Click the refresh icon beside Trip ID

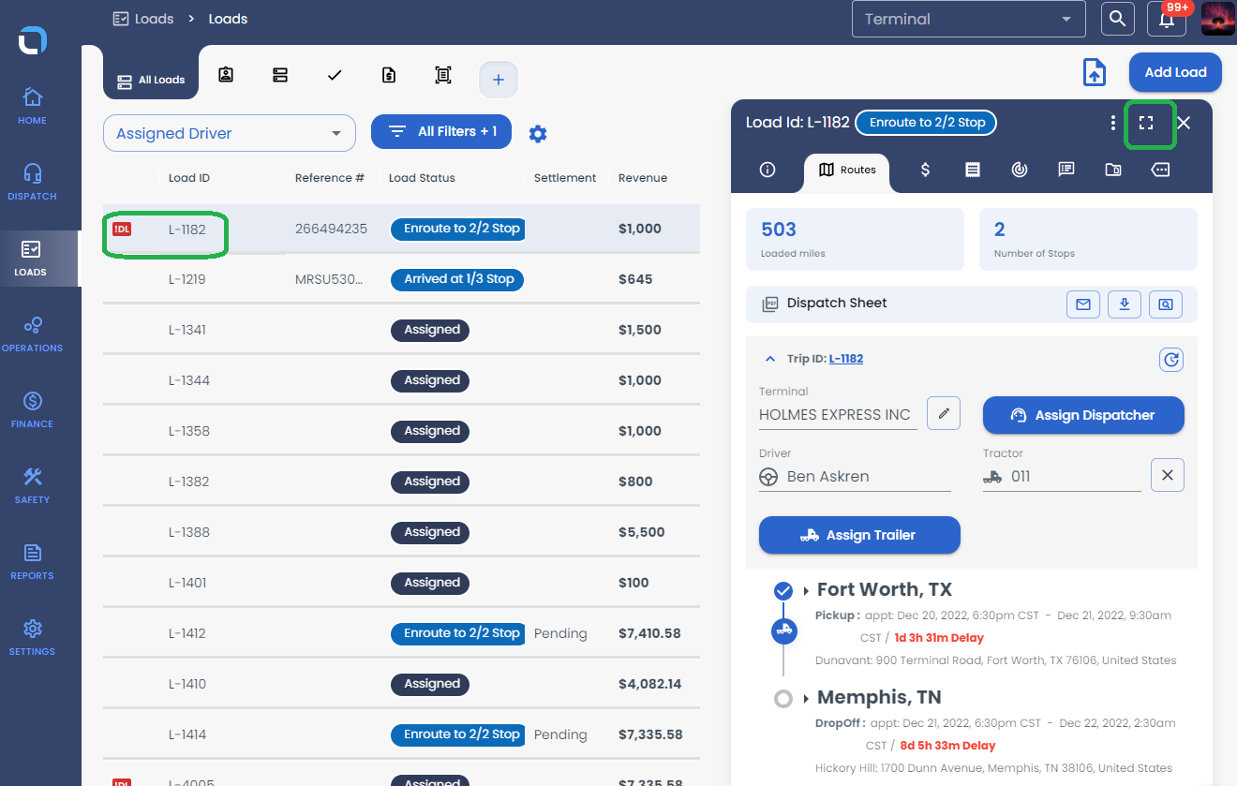tap(1171, 359)
